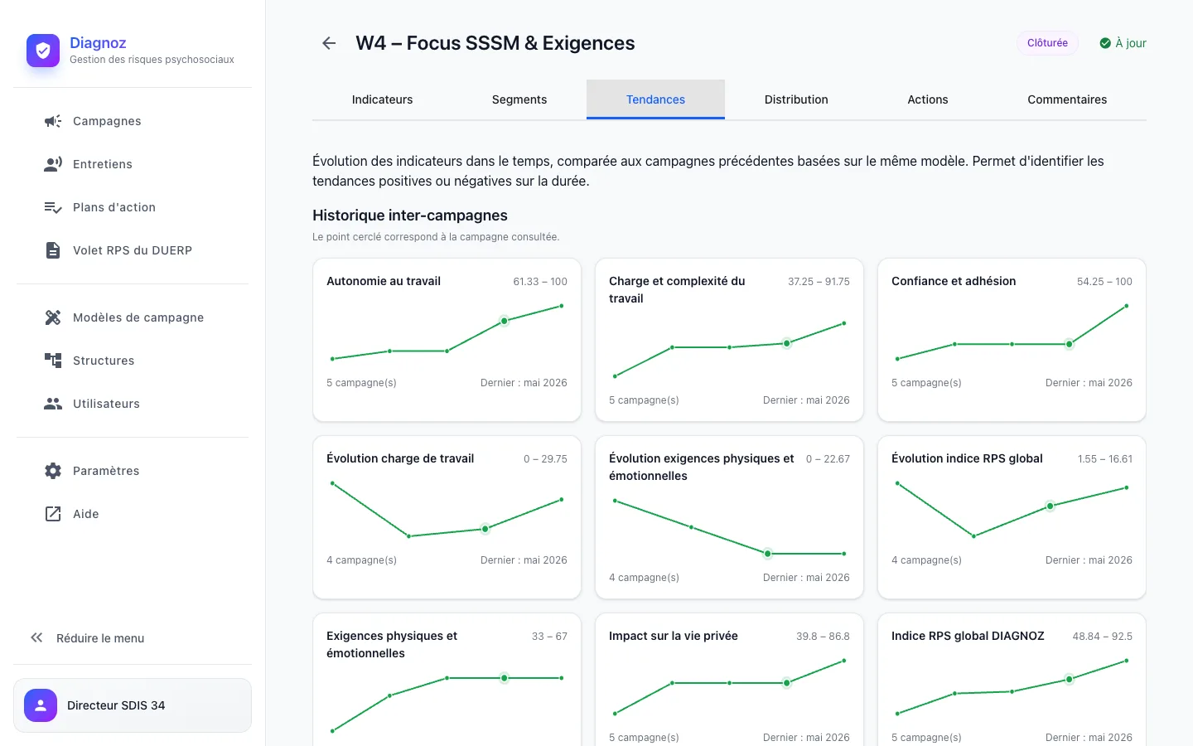Viewport: 1193px width, 746px height.
Task: Click the 54.25 – 100 range value
Action: (x=1104, y=282)
